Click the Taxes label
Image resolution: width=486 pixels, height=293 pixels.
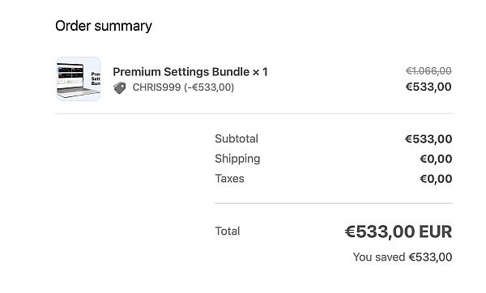229,179
